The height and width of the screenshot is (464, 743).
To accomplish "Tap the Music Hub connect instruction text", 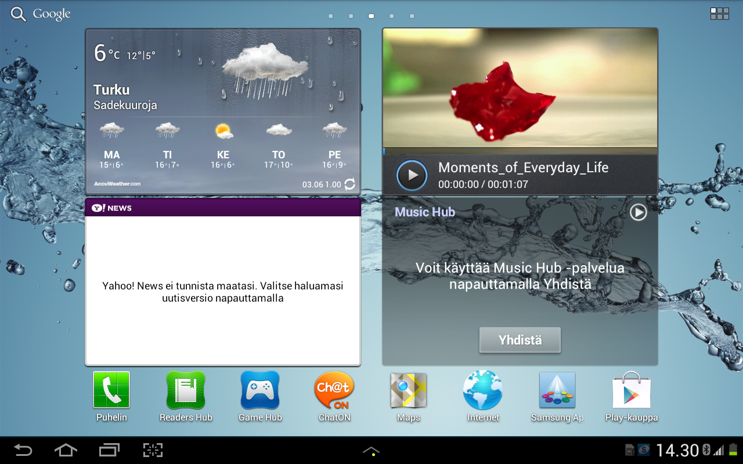I will pyautogui.click(x=520, y=276).
